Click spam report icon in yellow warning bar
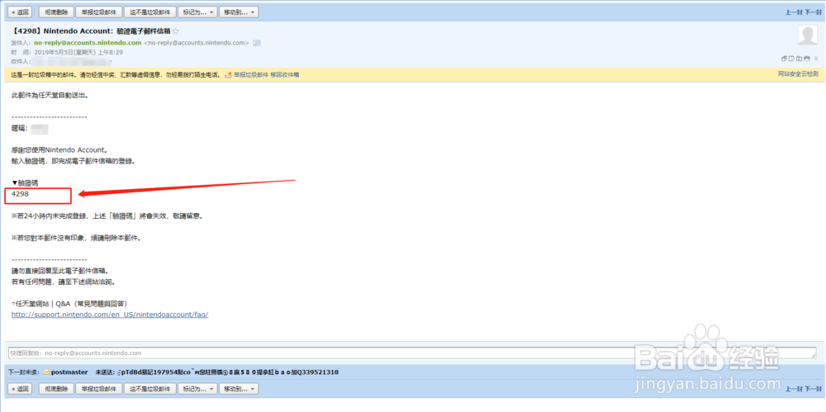The width and height of the screenshot is (826, 412). [x=228, y=75]
